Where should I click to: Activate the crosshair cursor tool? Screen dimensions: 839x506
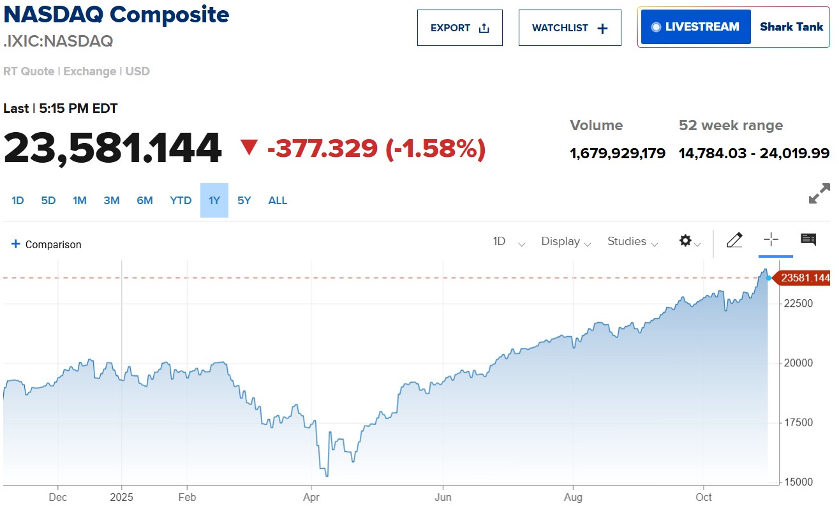pyautogui.click(x=771, y=240)
